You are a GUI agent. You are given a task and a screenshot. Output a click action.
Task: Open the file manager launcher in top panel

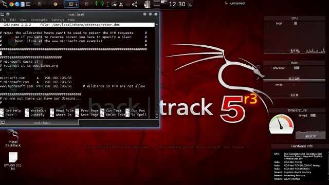[x=23, y=4]
